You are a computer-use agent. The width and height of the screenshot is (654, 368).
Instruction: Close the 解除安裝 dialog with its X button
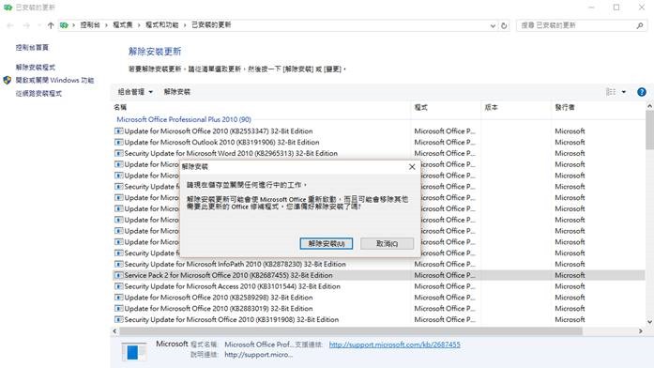[412, 167]
